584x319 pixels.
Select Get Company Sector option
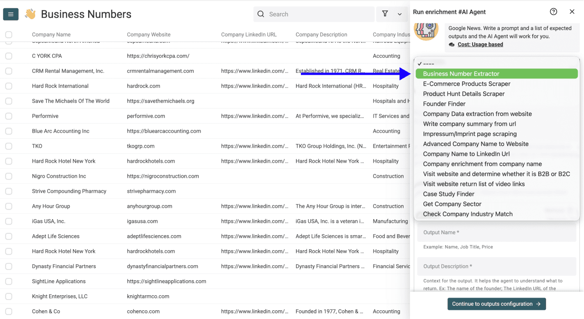click(452, 204)
